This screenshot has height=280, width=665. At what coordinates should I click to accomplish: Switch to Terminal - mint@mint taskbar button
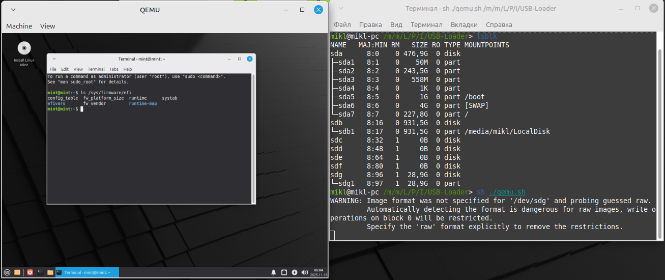(86, 272)
